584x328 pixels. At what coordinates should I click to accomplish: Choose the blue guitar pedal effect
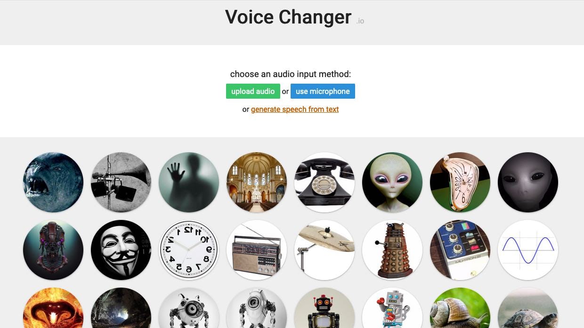pyautogui.click(x=460, y=250)
